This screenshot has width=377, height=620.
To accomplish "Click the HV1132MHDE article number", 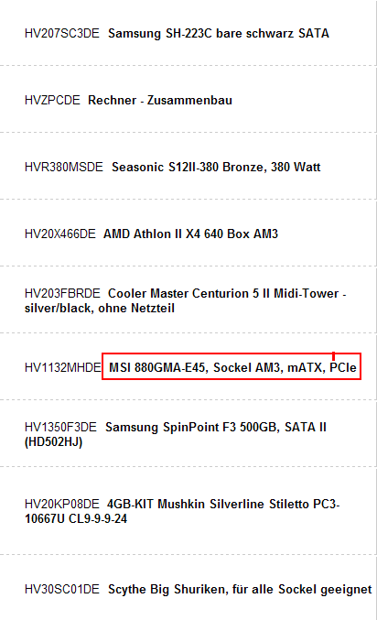I will tap(63, 368).
